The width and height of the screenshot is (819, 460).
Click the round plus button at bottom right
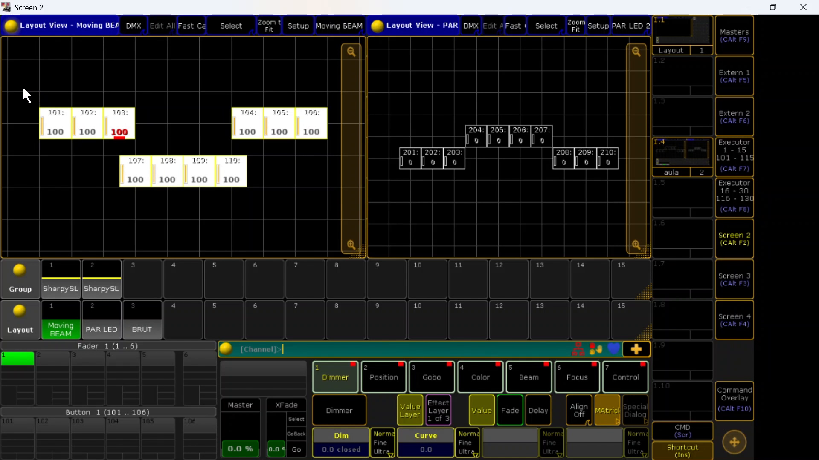pos(735,442)
